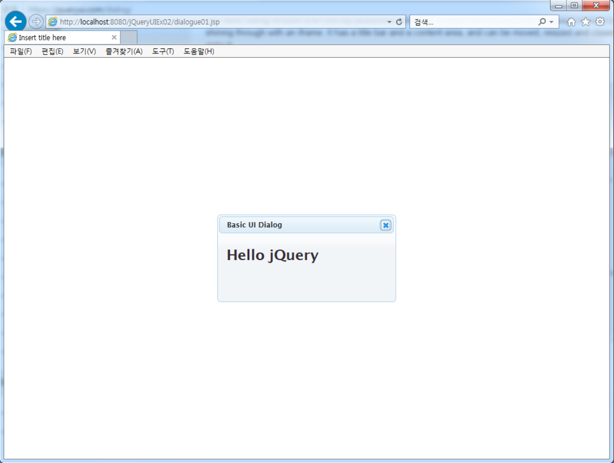The image size is (614, 463).
Task: Open the address bar autocomplete dropdown arrow
Action: pyautogui.click(x=389, y=22)
